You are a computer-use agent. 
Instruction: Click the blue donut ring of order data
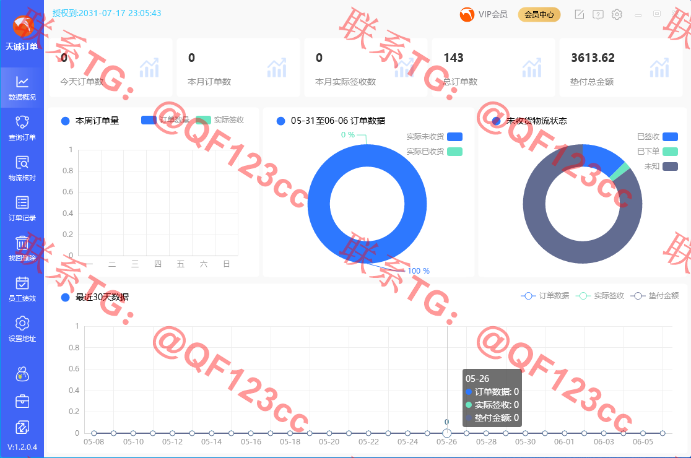click(x=319, y=204)
